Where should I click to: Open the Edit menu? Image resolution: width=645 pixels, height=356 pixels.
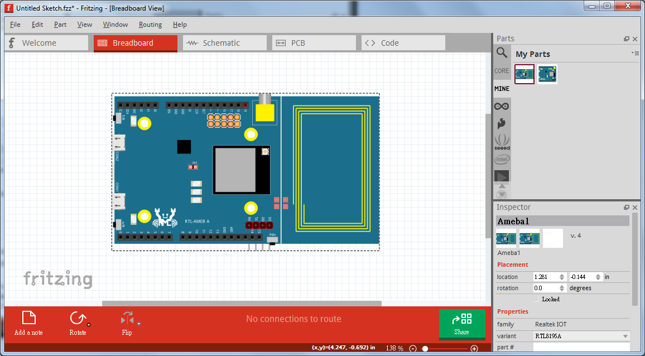37,25
